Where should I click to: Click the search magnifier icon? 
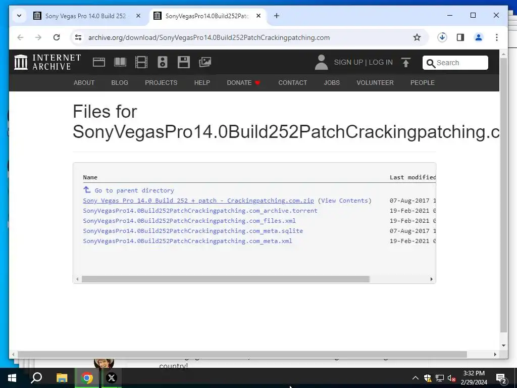click(430, 63)
